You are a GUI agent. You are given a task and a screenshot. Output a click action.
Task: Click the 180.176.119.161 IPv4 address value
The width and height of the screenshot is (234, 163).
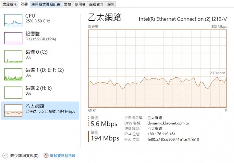(161, 134)
